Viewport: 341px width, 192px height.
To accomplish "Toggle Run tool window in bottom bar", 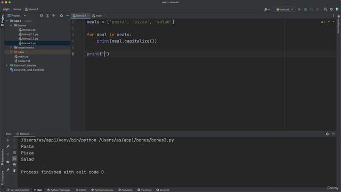I will (x=38, y=190).
